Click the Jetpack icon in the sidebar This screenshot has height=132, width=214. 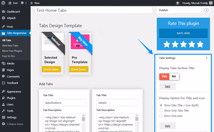point(3,18)
